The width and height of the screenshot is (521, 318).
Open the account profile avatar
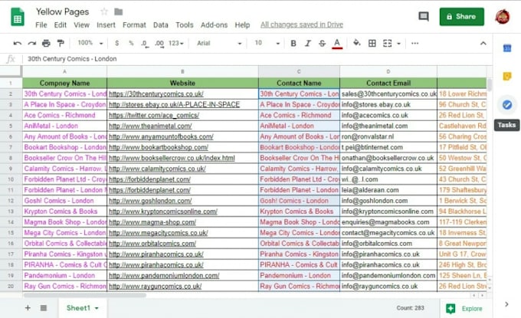503,17
